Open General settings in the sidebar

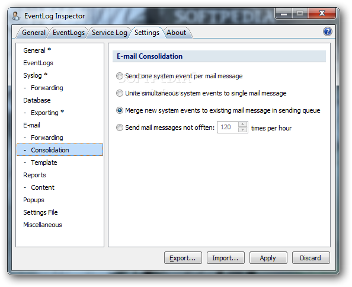60,50
